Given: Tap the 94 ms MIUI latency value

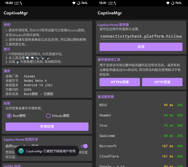Looking at the screenshot, I should pyautogui.click(x=169, y=105).
